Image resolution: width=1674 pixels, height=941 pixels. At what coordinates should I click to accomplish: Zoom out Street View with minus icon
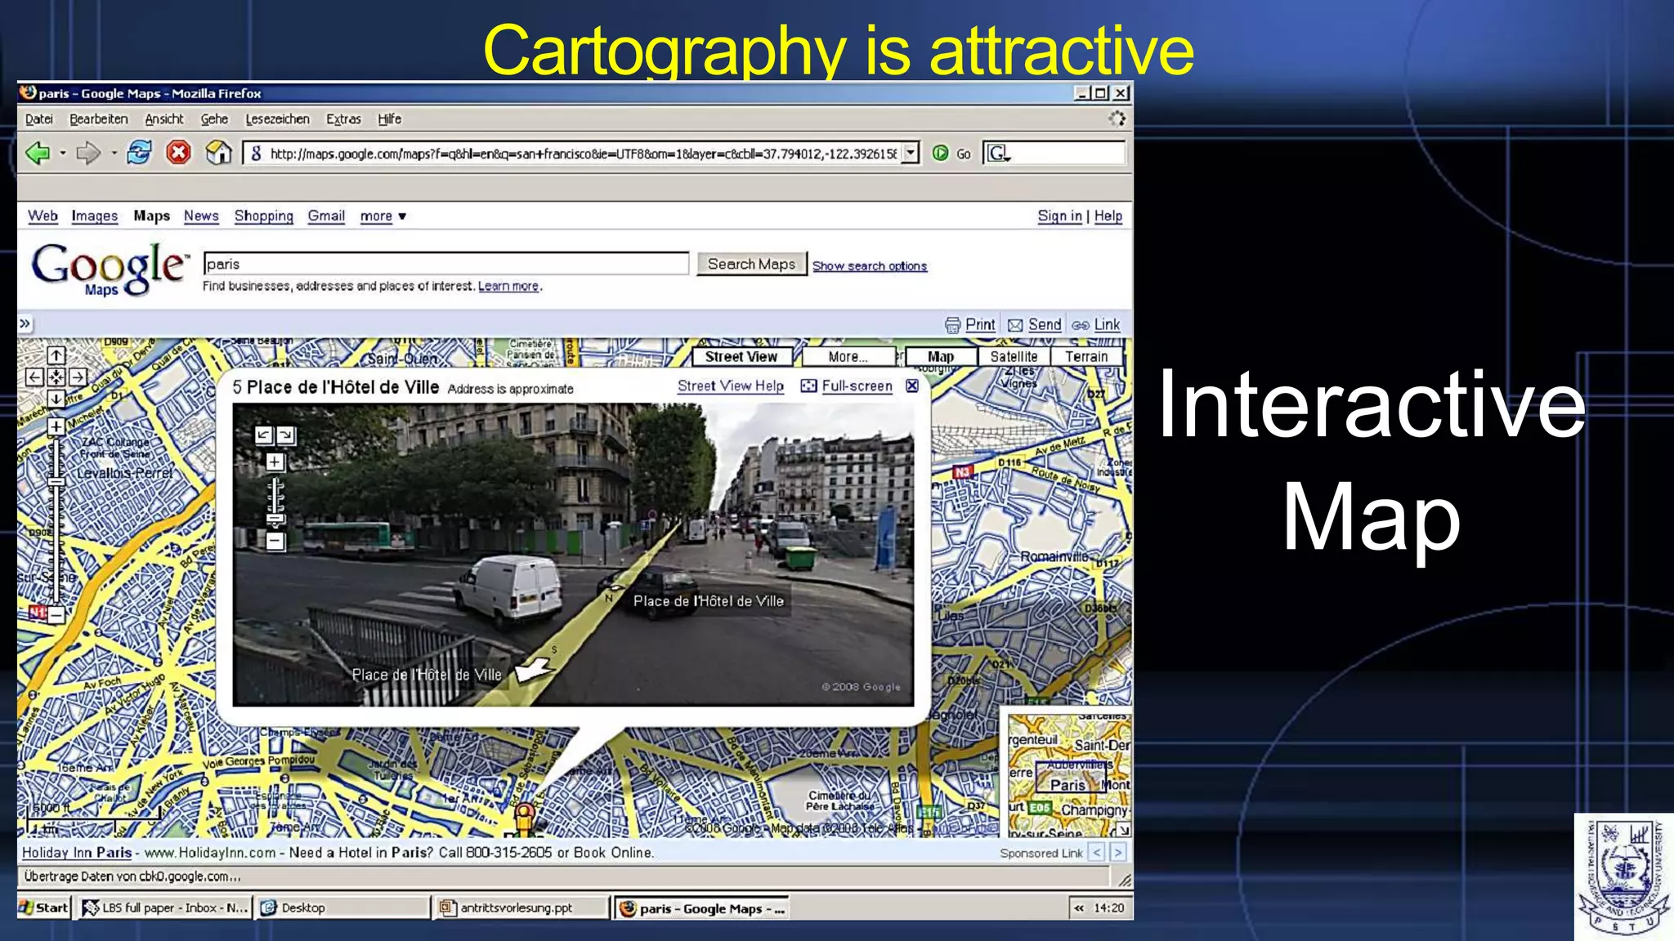click(x=275, y=540)
